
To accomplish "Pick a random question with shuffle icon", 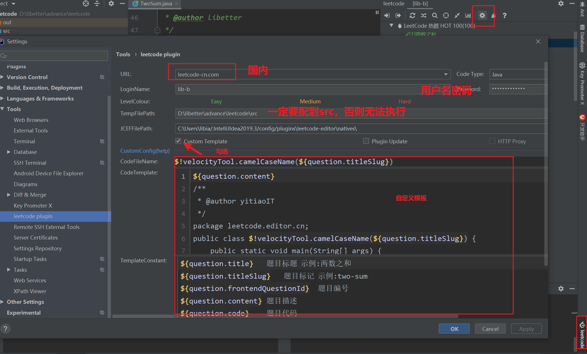I will click(x=423, y=15).
